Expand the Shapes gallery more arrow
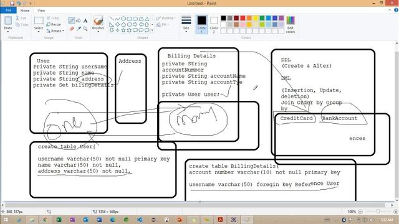This screenshot has width=399, height=224. [x=152, y=30]
